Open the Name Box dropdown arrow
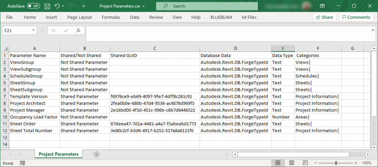 (33, 31)
